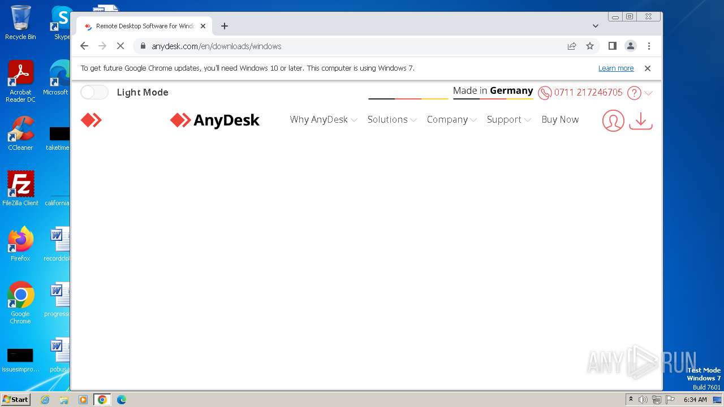This screenshot has width=724, height=407.
Task: Open Windows Media Player from taskbar
Action: [83, 400]
